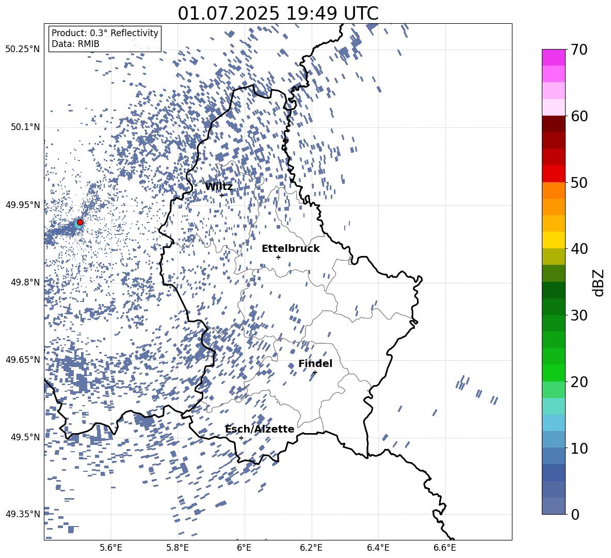
Task: Click the 49.65°N latitude label
Action: [x=23, y=359]
